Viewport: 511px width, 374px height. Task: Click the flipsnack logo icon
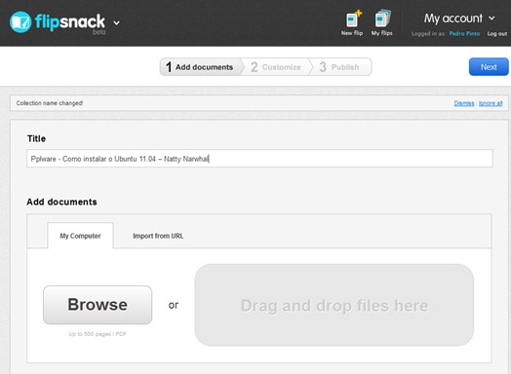(20, 22)
